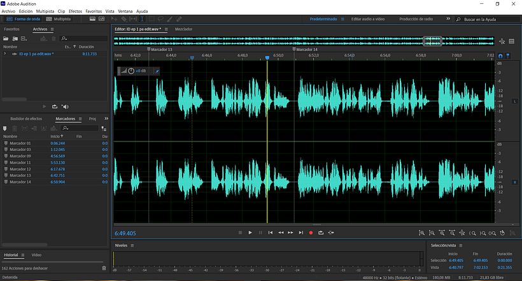Switch to Multipista view

point(59,19)
